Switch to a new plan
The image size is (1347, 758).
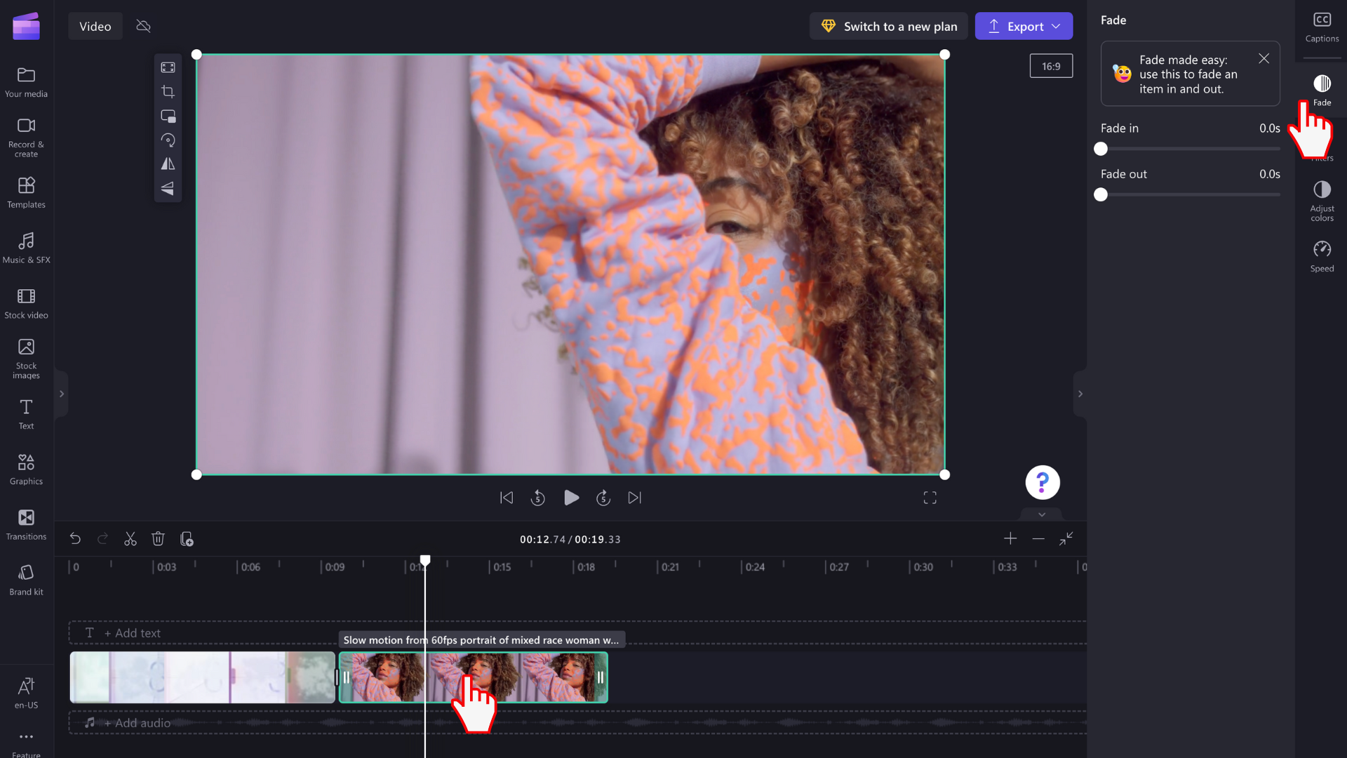tap(888, 26)
